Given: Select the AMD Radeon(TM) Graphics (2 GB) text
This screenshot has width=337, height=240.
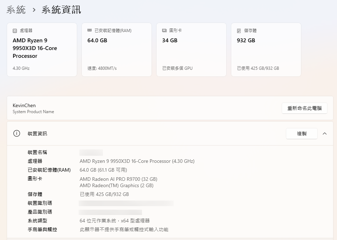Looking at the screenshot, I should 116,185.
